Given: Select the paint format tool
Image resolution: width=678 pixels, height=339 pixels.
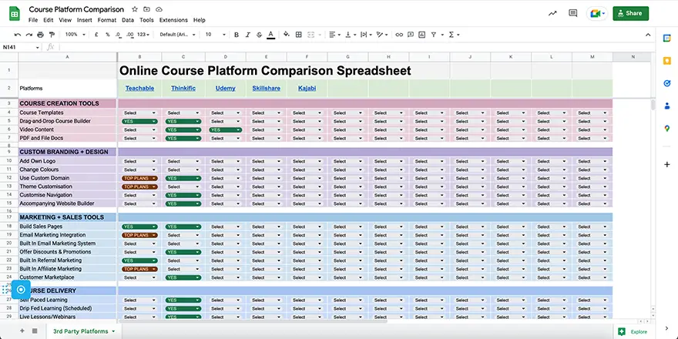Looking at the screenshot, I should point(52,35).
